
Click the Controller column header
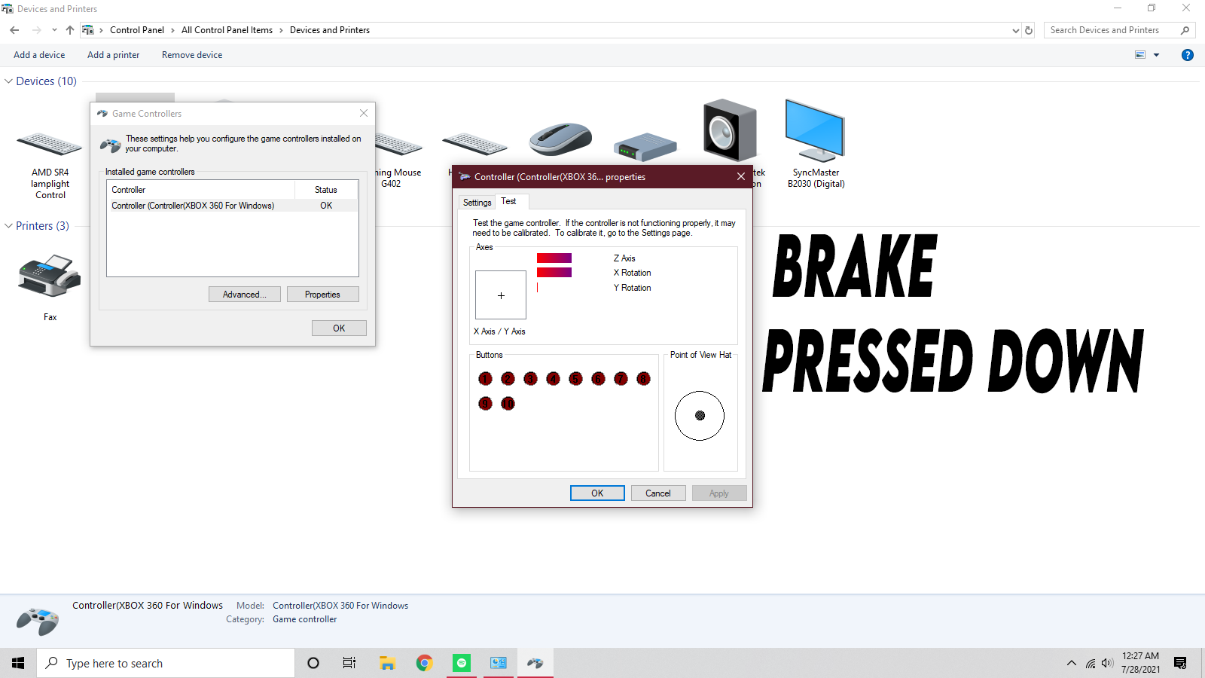pyautogui.click(x=201, y=190)
